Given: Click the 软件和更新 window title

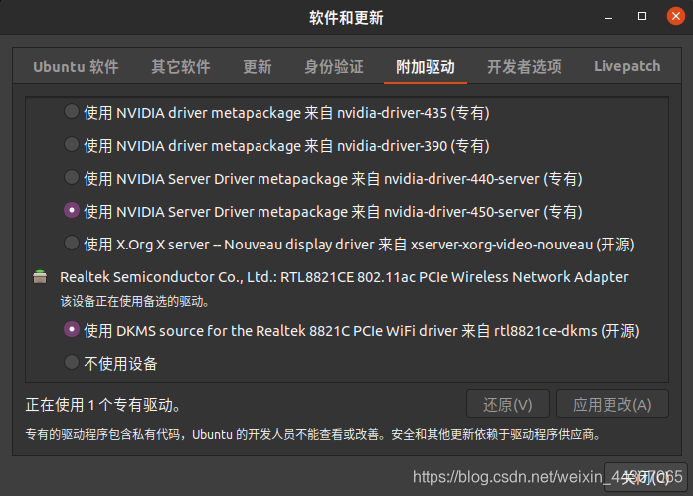Looking at the screenshot, I should (x=346, y=18).
